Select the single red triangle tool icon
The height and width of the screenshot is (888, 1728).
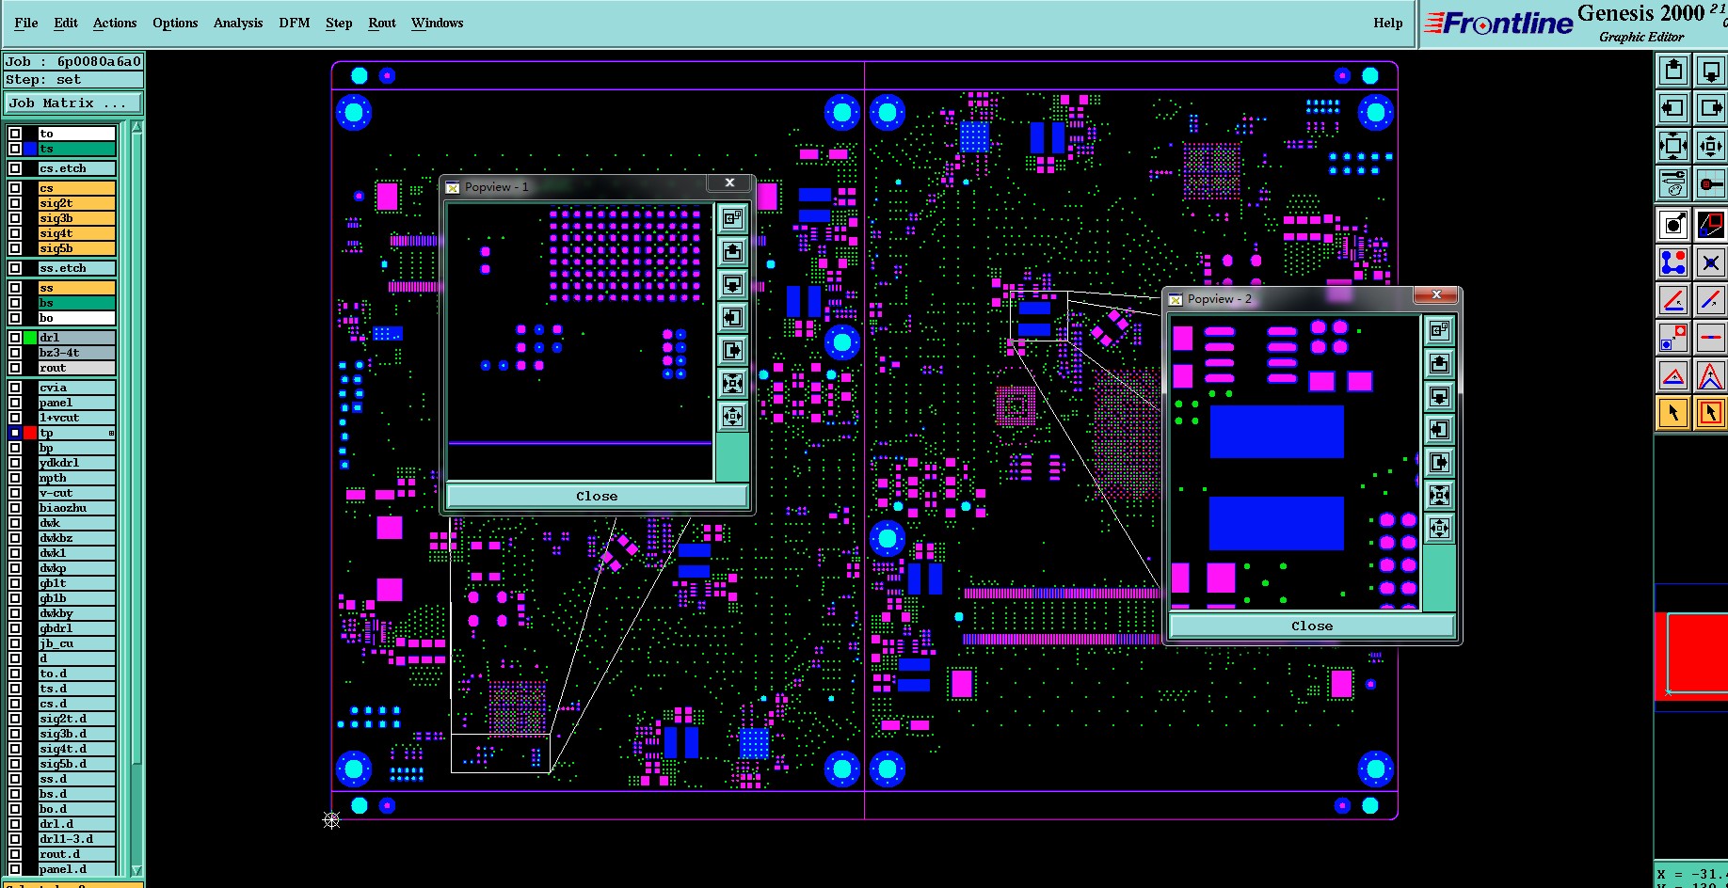pyautogui.click(x=1673, y=375)
